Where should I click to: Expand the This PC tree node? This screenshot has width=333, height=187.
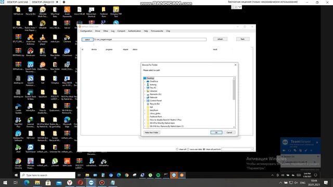[x=145, y=88]
